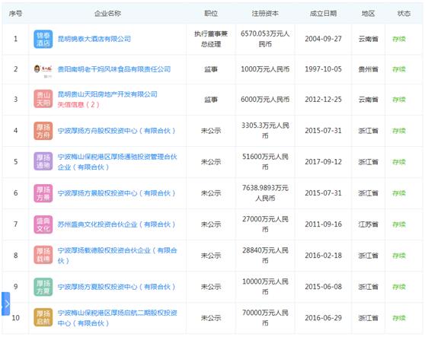Select the 10000万元人民币 capital cell
The width and height of the screenshot is (425, 337).
[265, 287]
